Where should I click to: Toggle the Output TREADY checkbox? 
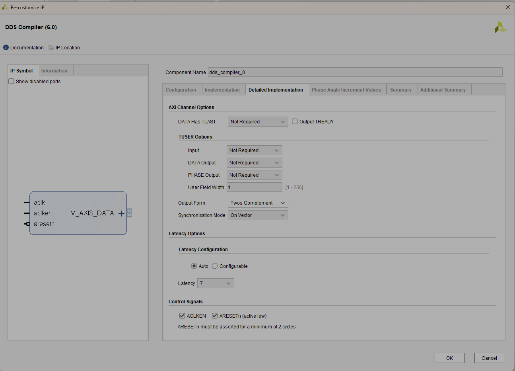[x=295, y=121]
